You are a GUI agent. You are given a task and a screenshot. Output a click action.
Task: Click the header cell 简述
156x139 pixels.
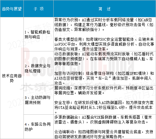pos(105,9)
